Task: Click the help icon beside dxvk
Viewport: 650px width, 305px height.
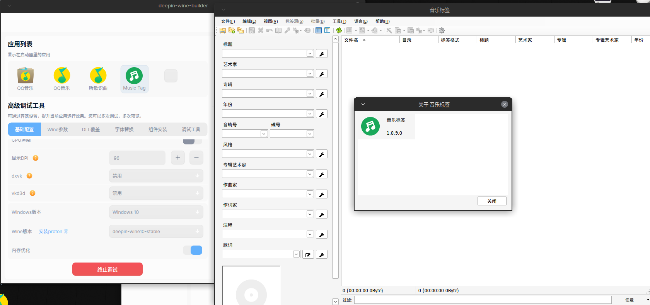Action: coord(29,176)
